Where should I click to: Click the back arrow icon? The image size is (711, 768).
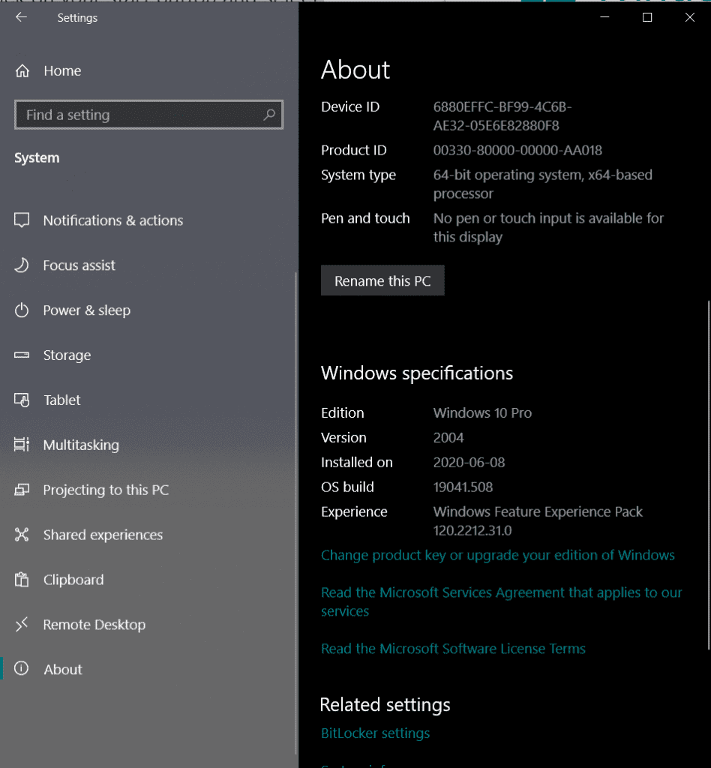[x=21, y=17]
